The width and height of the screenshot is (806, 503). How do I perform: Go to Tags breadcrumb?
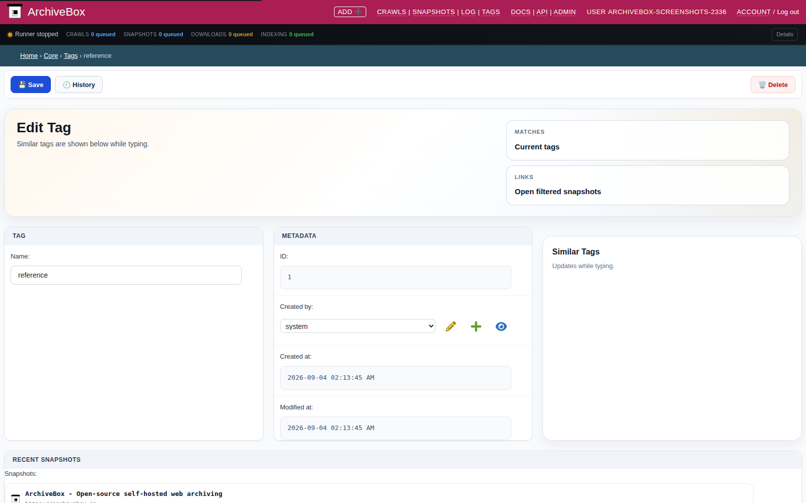click(71, 56)
